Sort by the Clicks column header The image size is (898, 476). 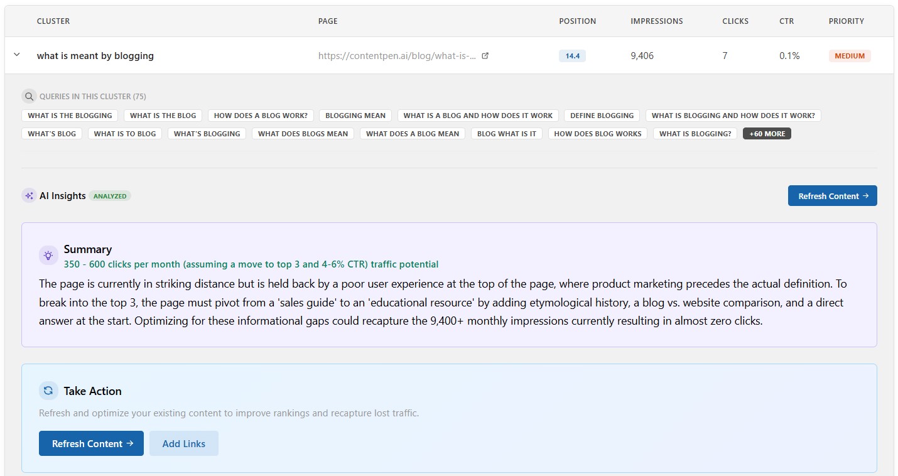[735, 21]
